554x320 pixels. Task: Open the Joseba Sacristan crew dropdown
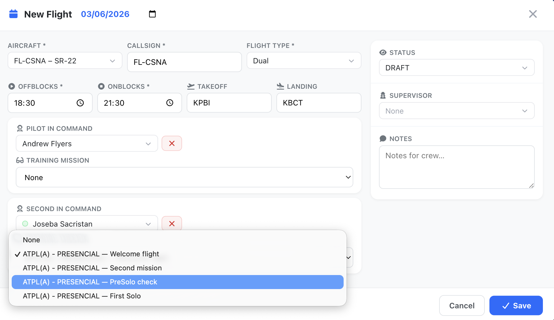coord(87,224)
